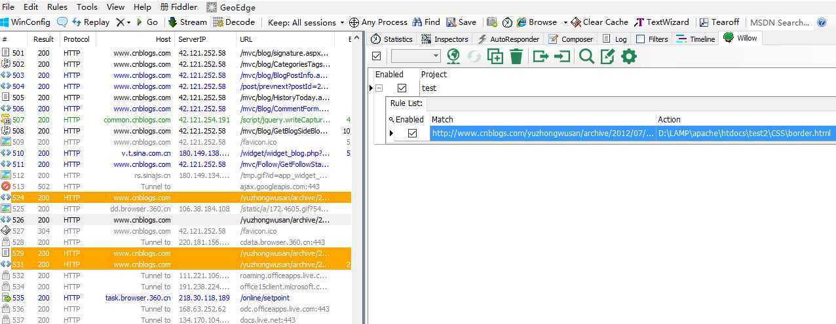The width and height of the screenshot is (836, 324).
Task: Open the Rule List tab
Action: point(406,103)
